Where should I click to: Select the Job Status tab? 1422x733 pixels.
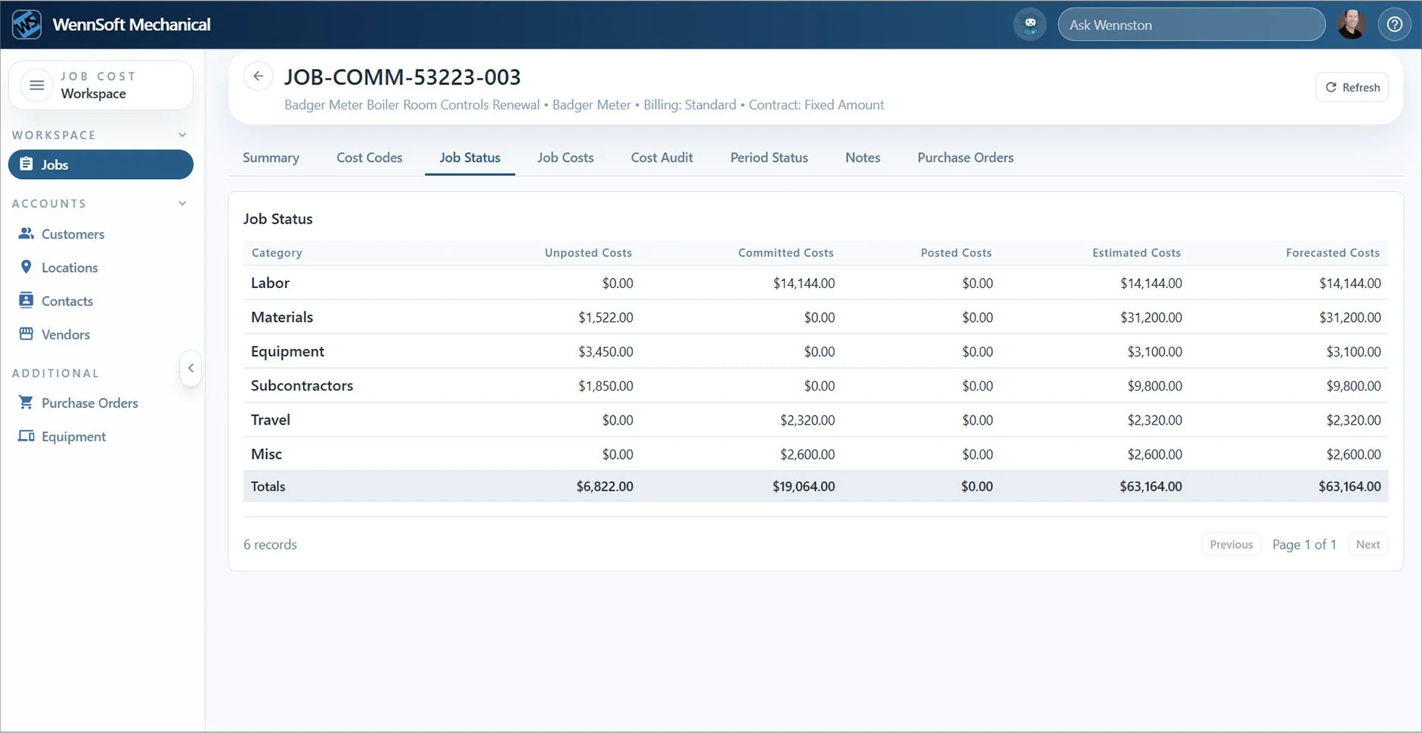pyautogui.click(x=469, y=157)
